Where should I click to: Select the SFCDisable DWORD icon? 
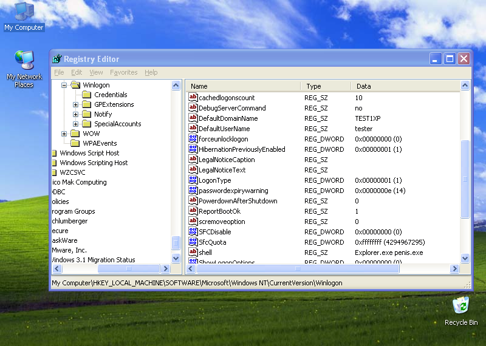(x=193, y=231)
